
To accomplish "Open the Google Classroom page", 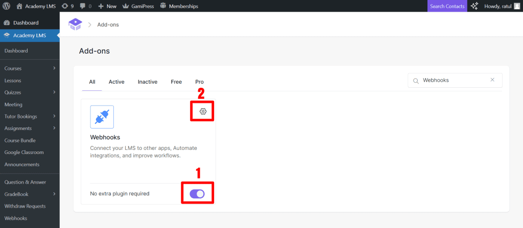I will [24, 153].
